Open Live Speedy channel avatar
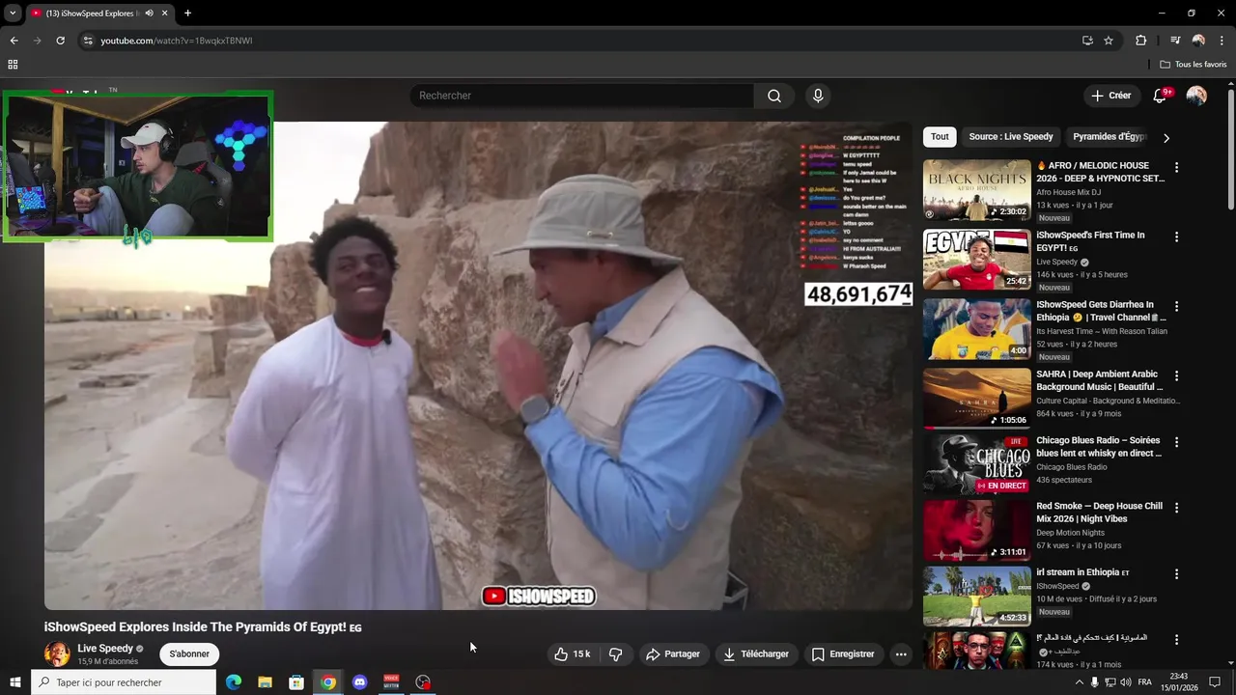Viewport: 1236px width, 695px height. pos(57,653)
